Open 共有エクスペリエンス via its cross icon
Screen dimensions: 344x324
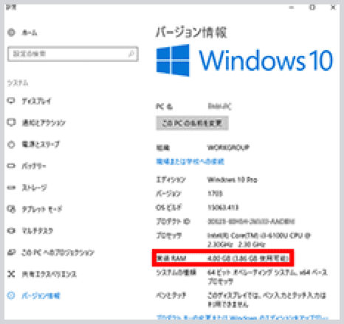point(11,274)
